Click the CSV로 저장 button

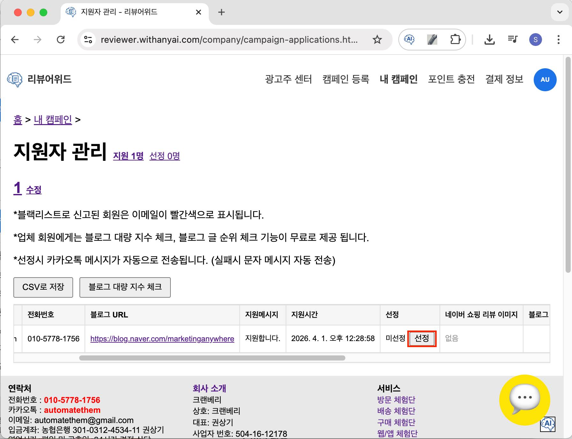(43, 287)
